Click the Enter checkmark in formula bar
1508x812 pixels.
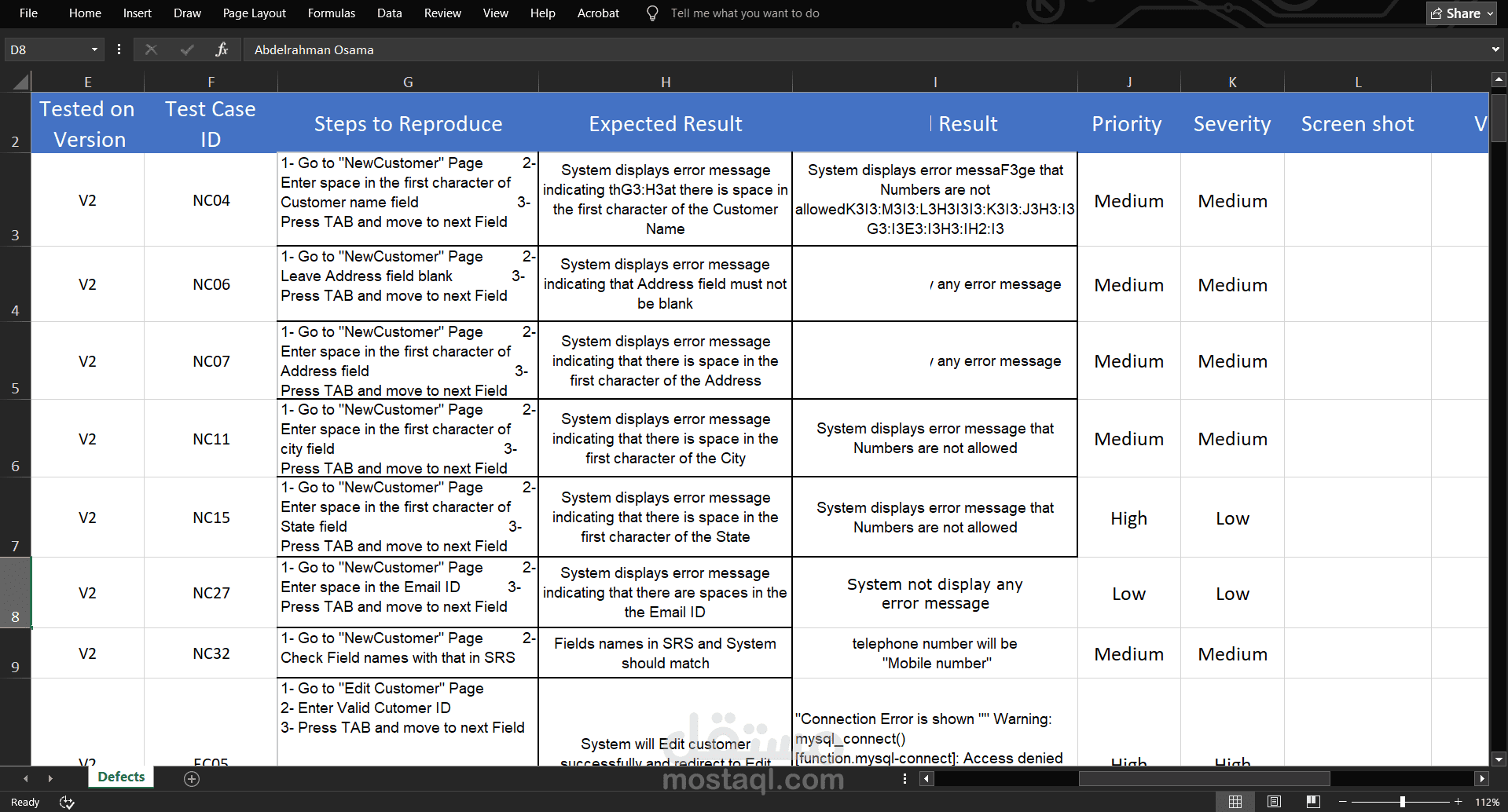pyautogui.click(x=186, y=49)
